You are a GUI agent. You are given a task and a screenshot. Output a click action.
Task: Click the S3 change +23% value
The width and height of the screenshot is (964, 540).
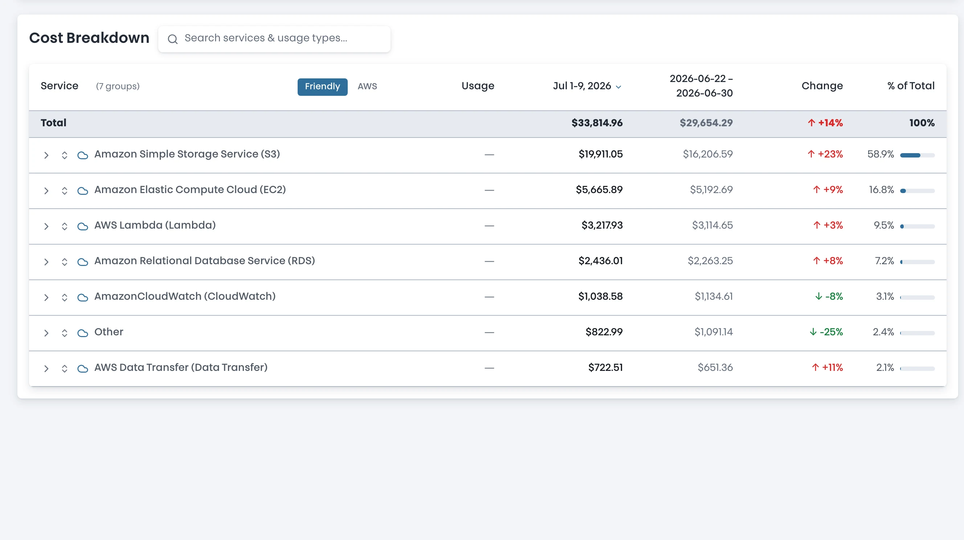click(825, 154)
